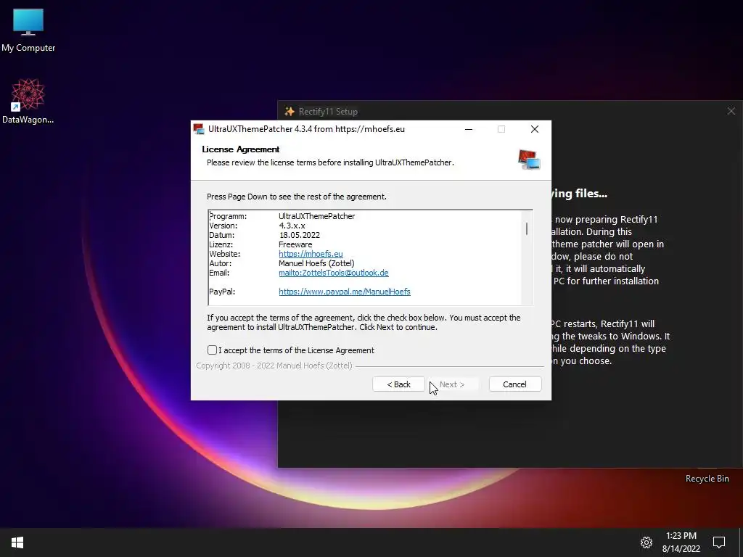Click the Show desktop strip on taskbar edge
This screenshot has width=743, height=557.
[x=741, y=542]
